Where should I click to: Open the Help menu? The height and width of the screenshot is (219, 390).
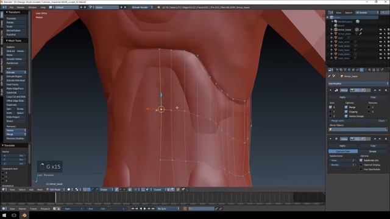pos(43,7)
